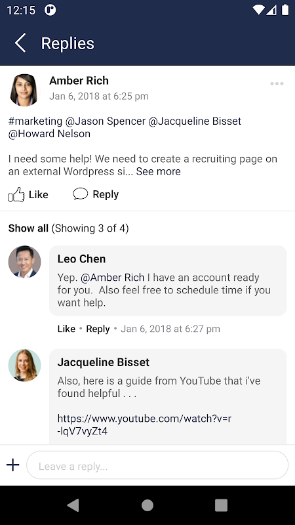The height and width of the screenshot is (525, 295).
Task: Focus the Leave a reply field
Action: tap(157, 465)
